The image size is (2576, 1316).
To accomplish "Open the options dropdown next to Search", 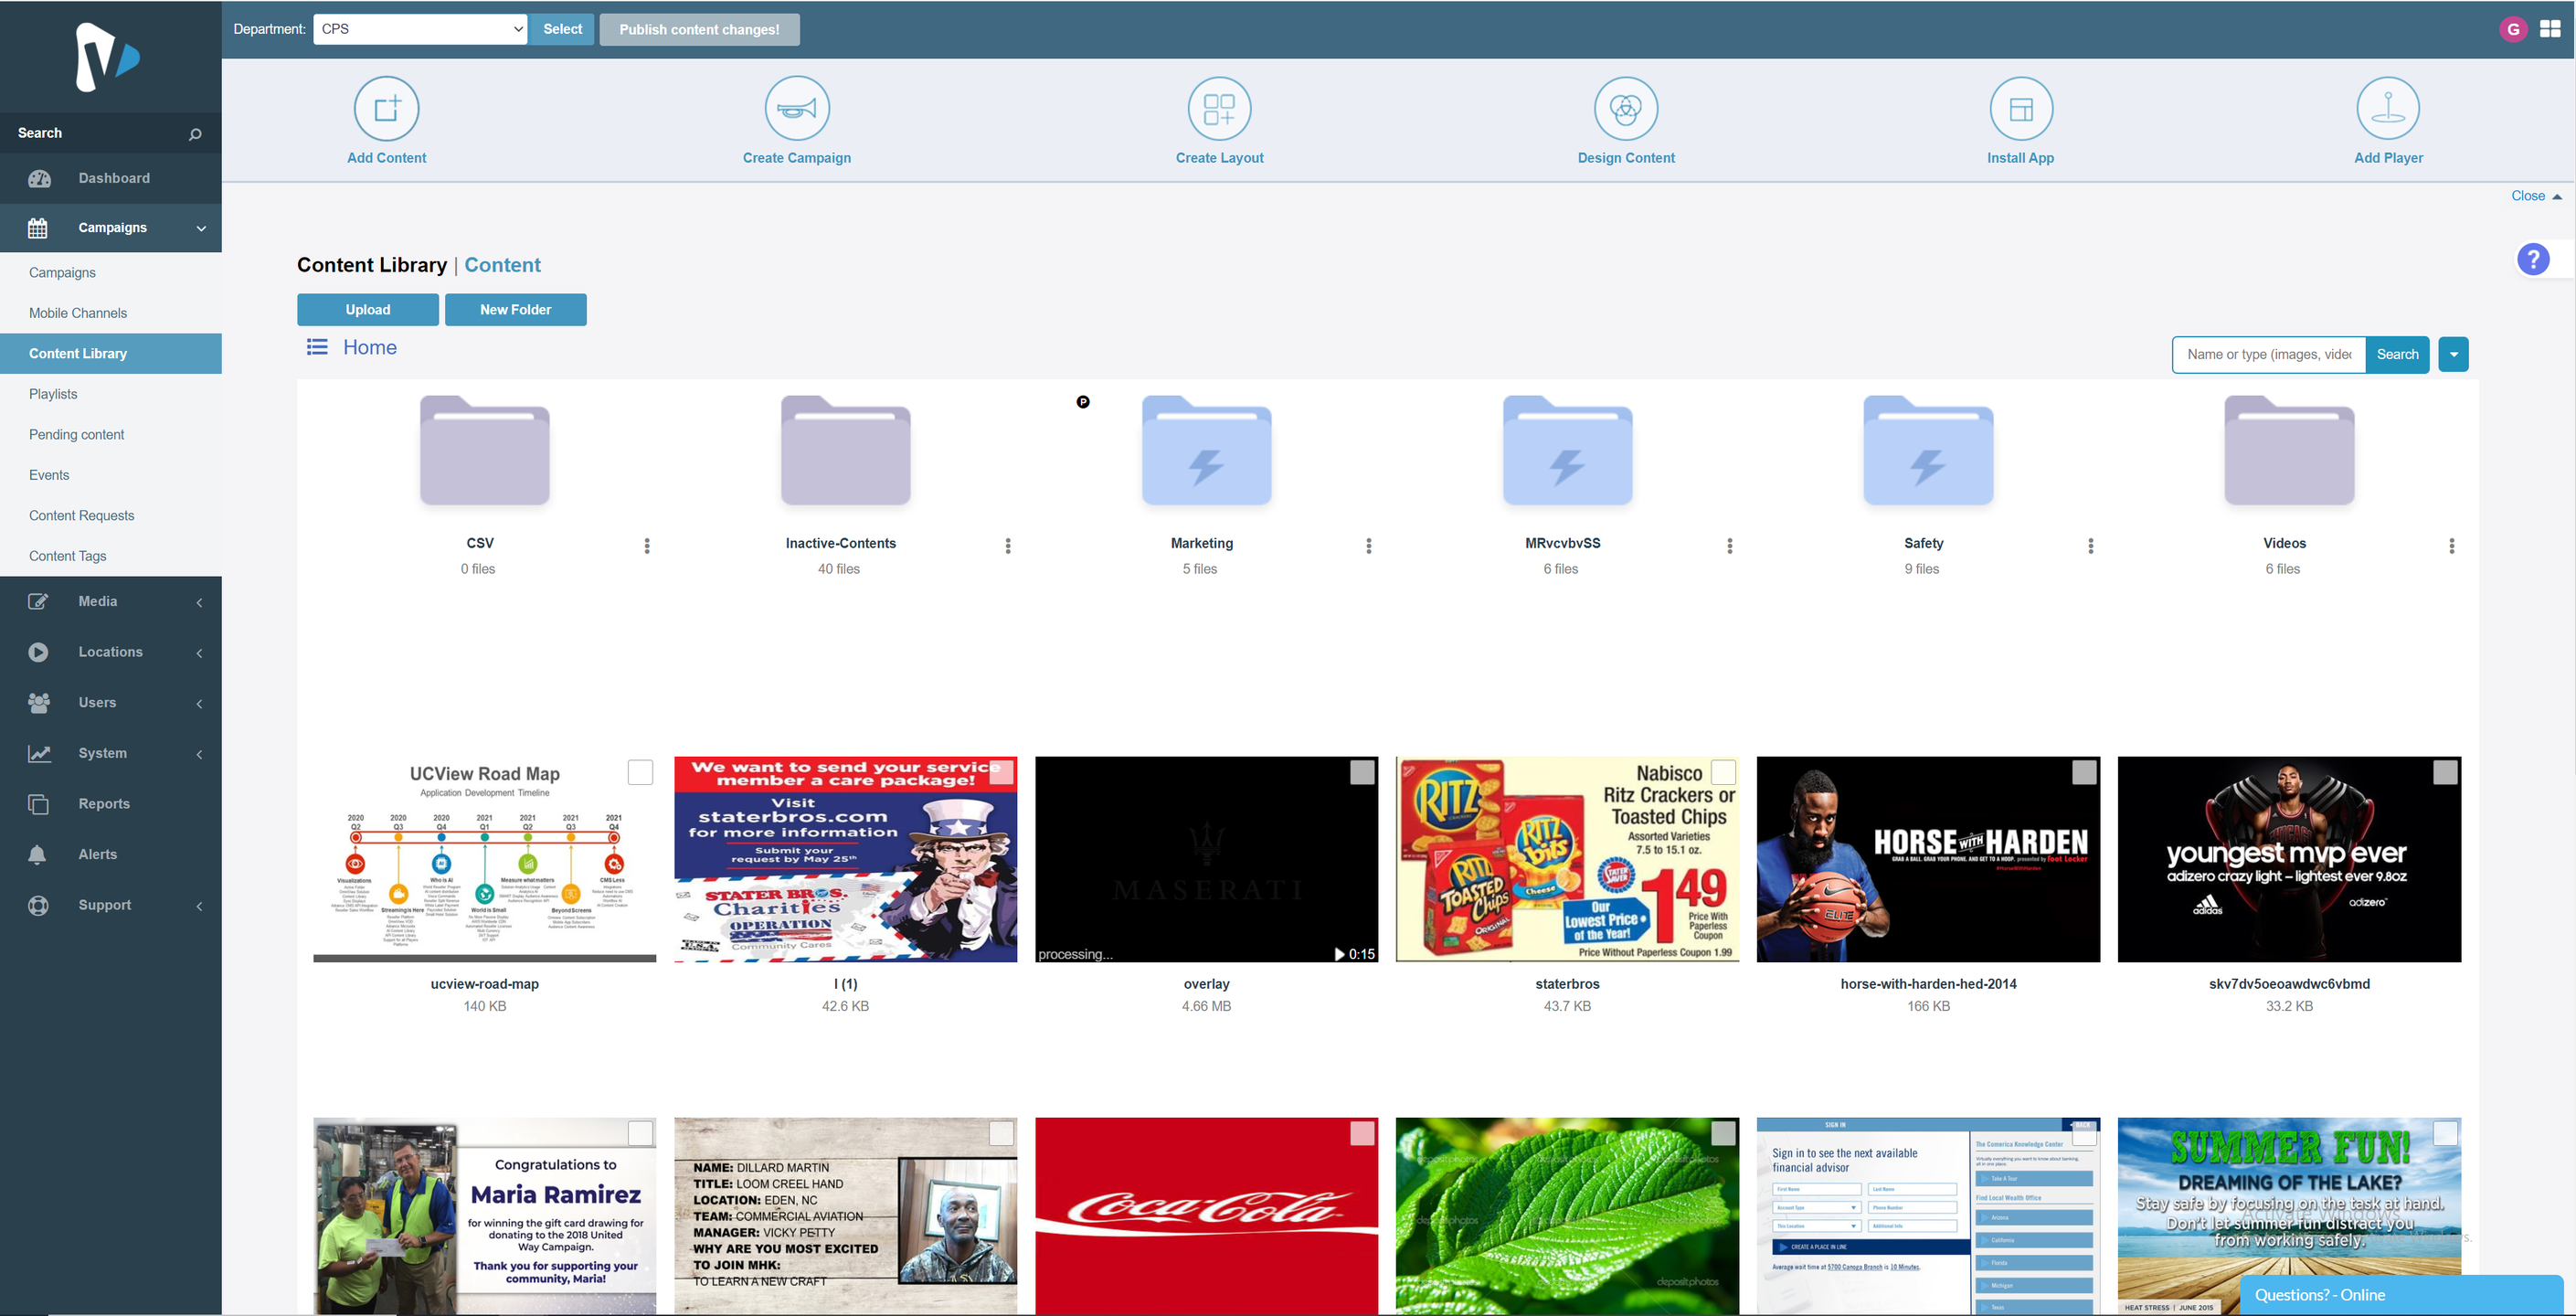I will coord(2453,354).
